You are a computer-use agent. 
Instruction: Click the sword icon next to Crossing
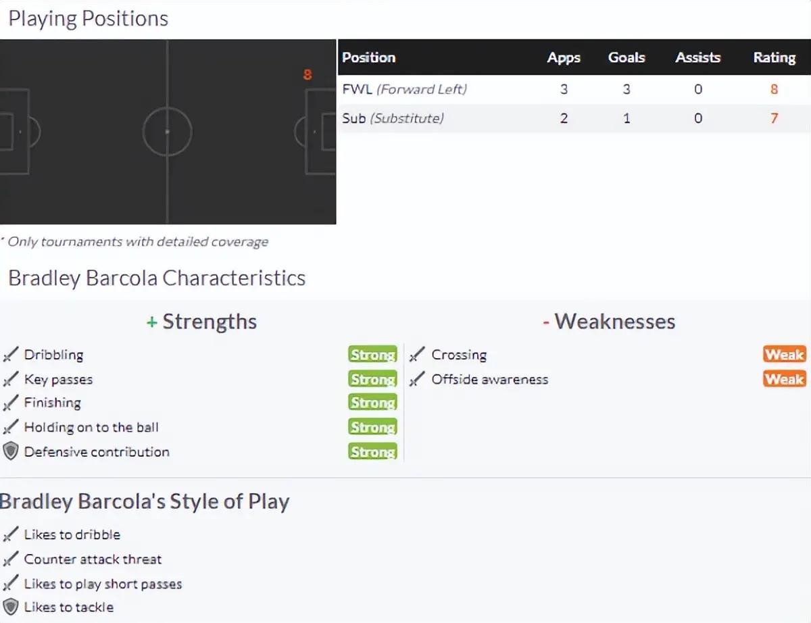pyautogui.click(x=418, y=355)
